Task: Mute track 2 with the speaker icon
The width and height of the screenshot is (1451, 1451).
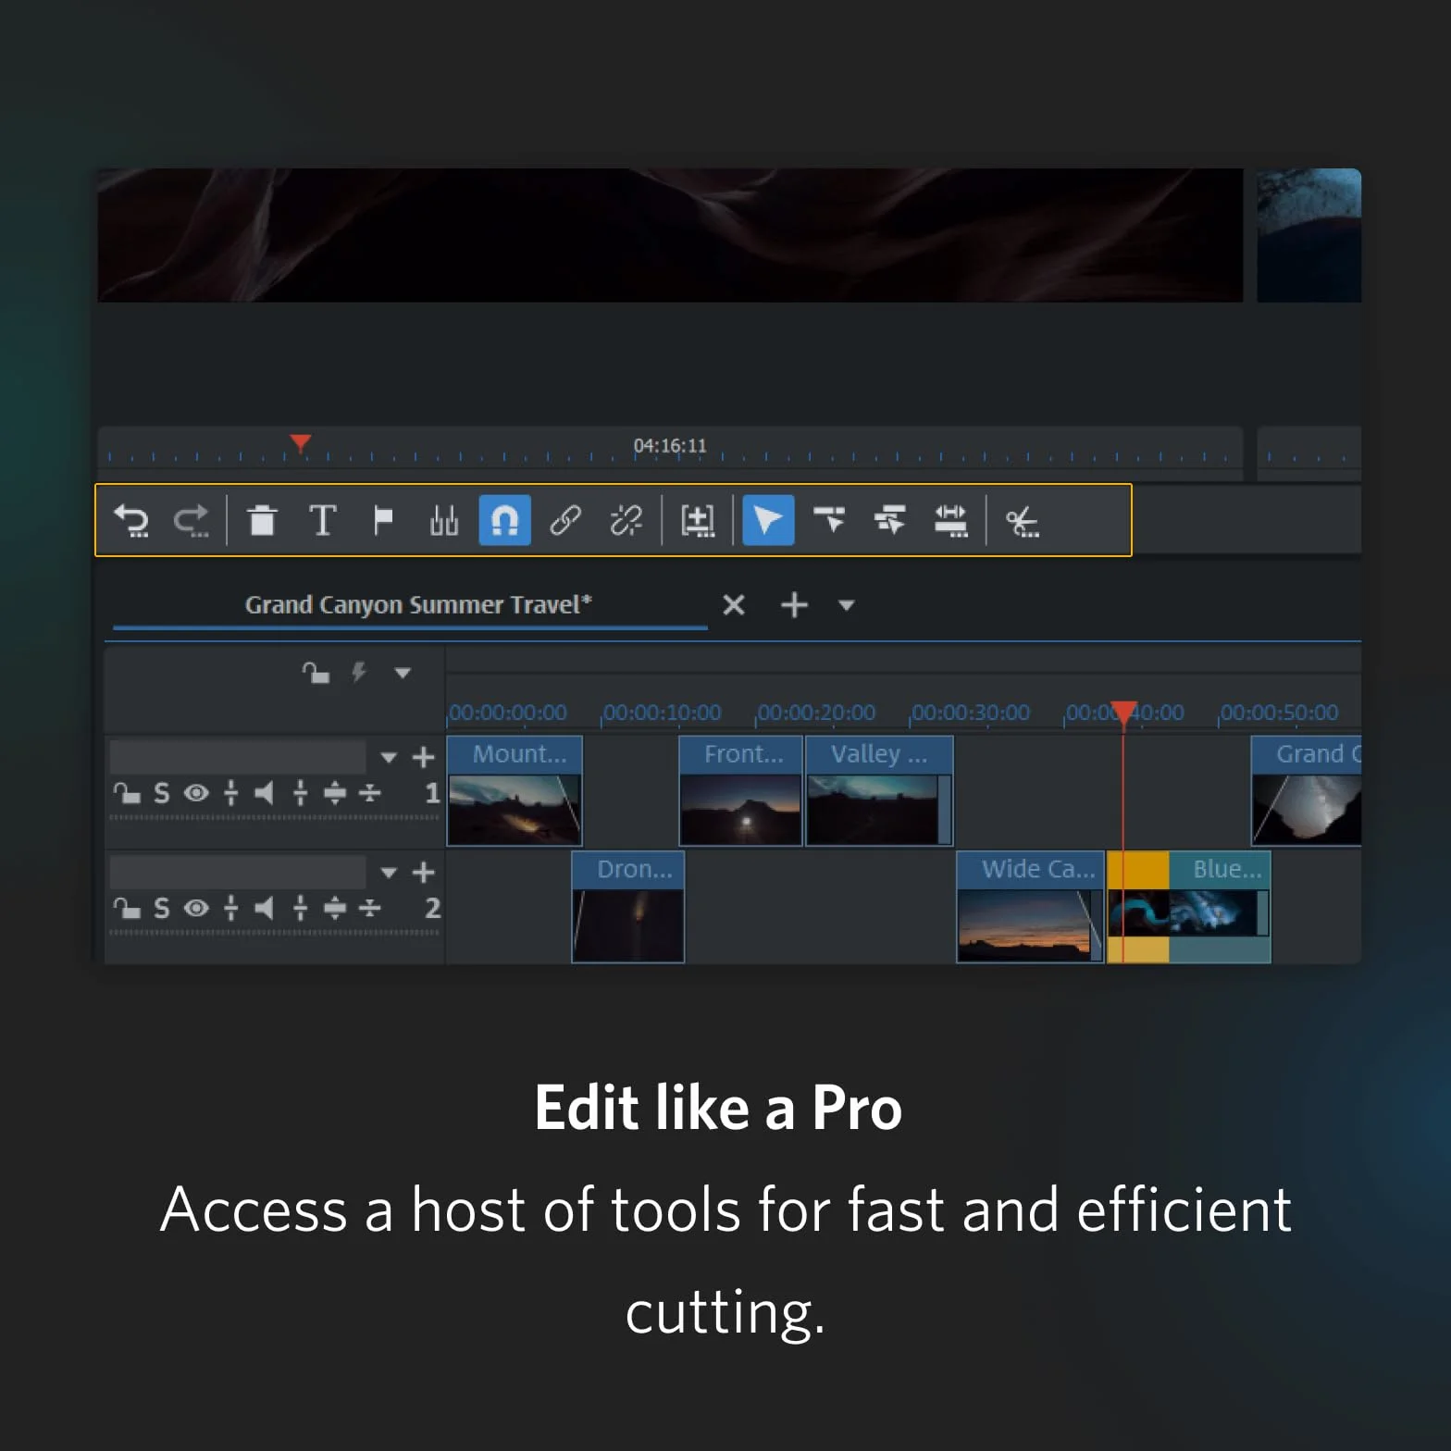Action: [264, 908]
